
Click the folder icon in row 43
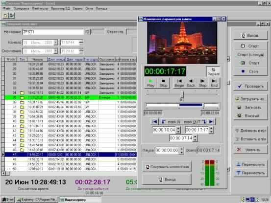[x=22, y=135]
